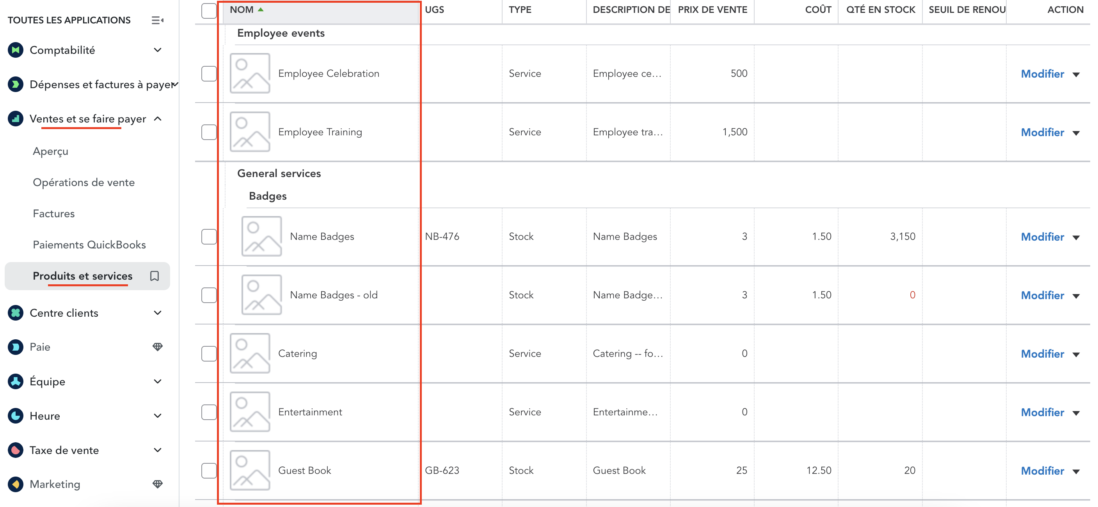Screen dimensions: 1098x507
Task: Collapse the Ventes et se faire payer section
Action: pyautogui.click(x=158, y=119)
